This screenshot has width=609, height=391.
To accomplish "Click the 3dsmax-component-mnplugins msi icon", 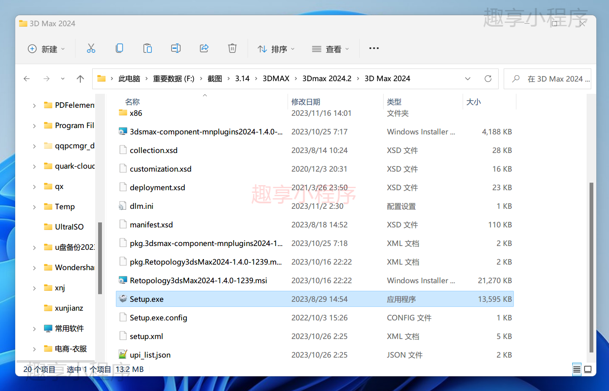I will point(123,131).
